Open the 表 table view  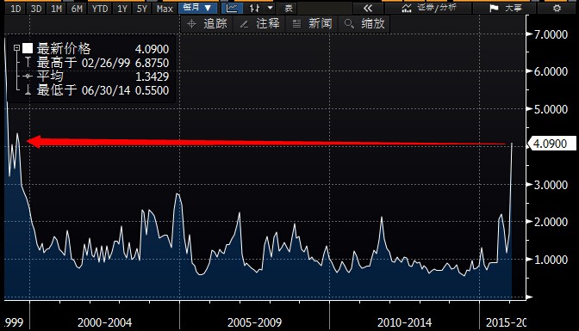tap(289, 8)
